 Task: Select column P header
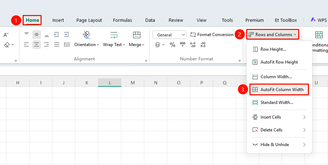(x=201, y=82)
